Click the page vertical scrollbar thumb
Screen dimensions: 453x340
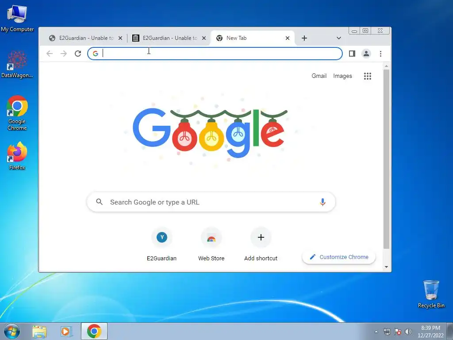click(386, 159)
